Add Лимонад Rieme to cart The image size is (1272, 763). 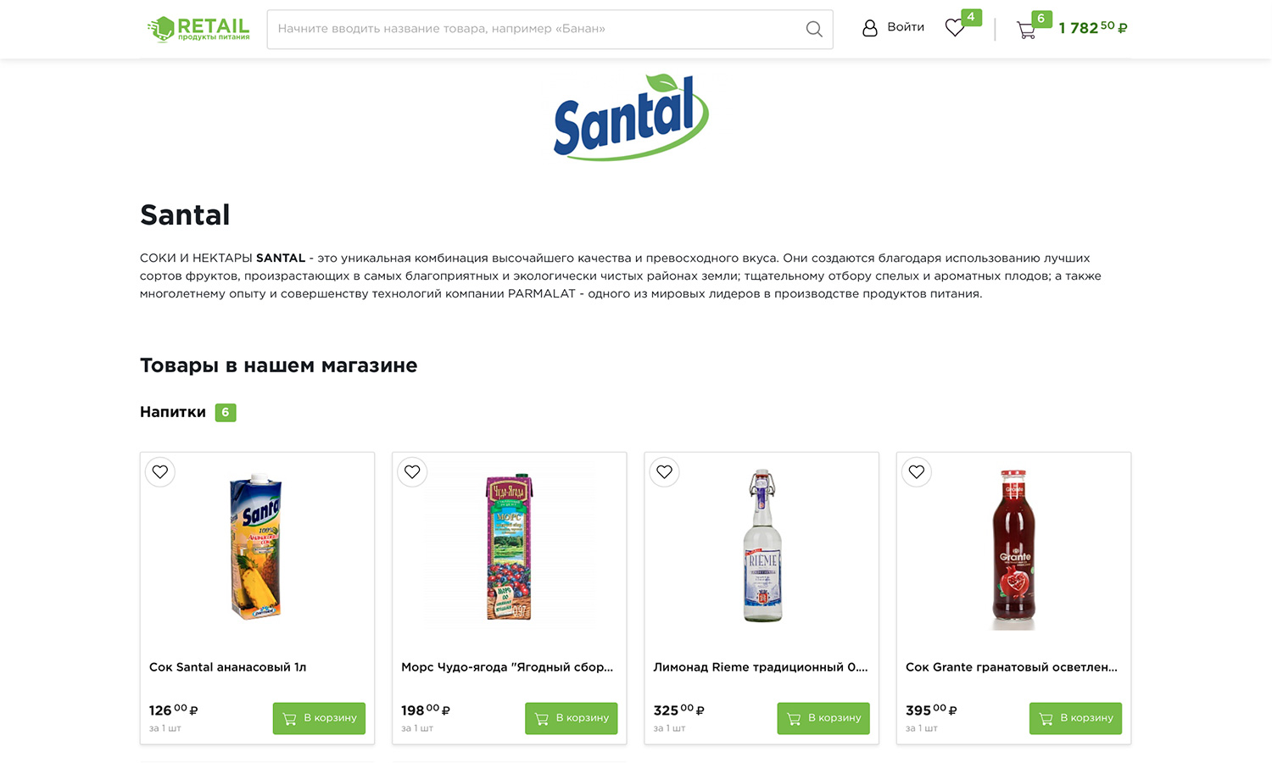823,718
